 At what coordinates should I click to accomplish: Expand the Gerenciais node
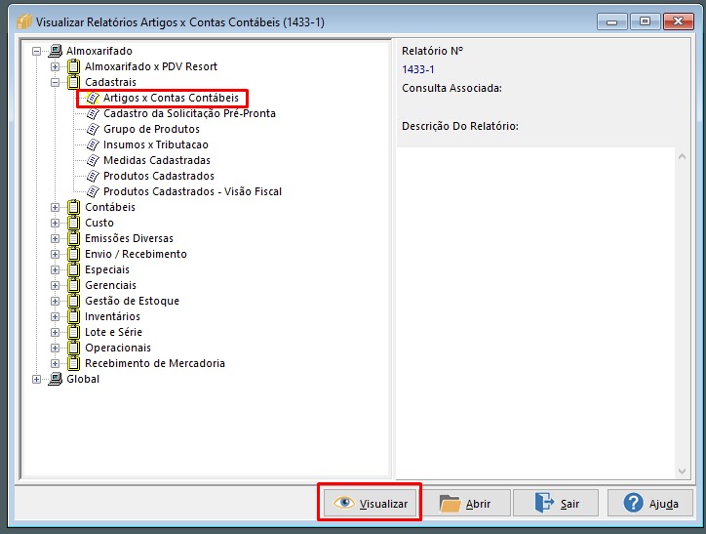[55, 285]
